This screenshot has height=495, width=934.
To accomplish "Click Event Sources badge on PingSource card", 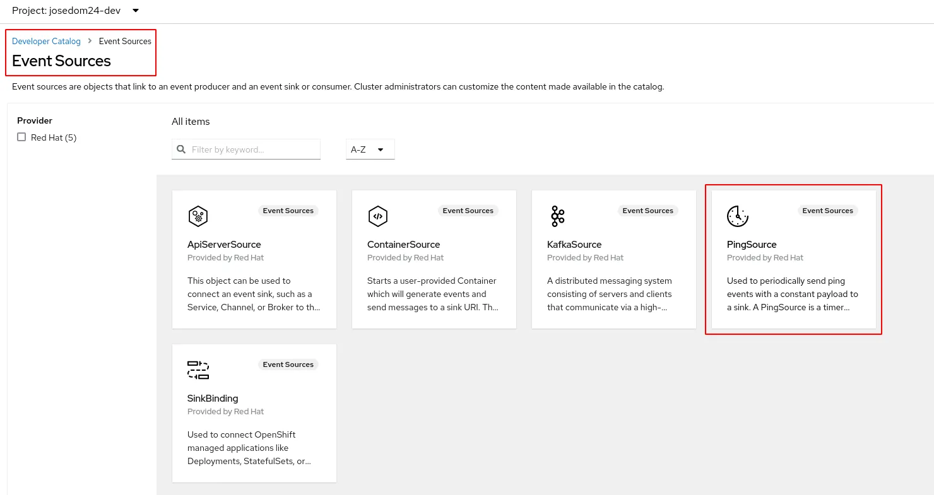I will click(827, 211).
